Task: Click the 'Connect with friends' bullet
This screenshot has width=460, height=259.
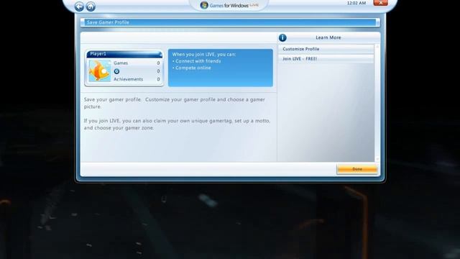Action: tap(196, 61)
